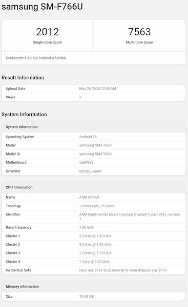Select '2 Cores @ 2.75 GHz' value

coord(95,253)
